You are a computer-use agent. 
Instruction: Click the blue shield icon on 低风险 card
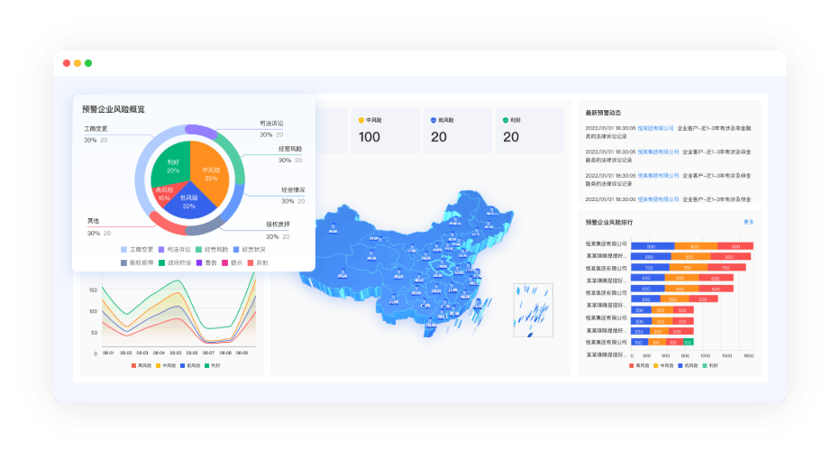pyautogui.click(x=434, y=121)
